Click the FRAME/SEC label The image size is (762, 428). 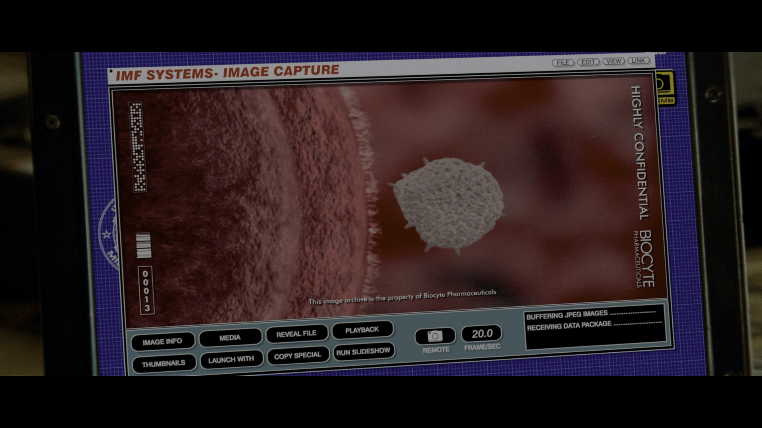coord(482,347)
